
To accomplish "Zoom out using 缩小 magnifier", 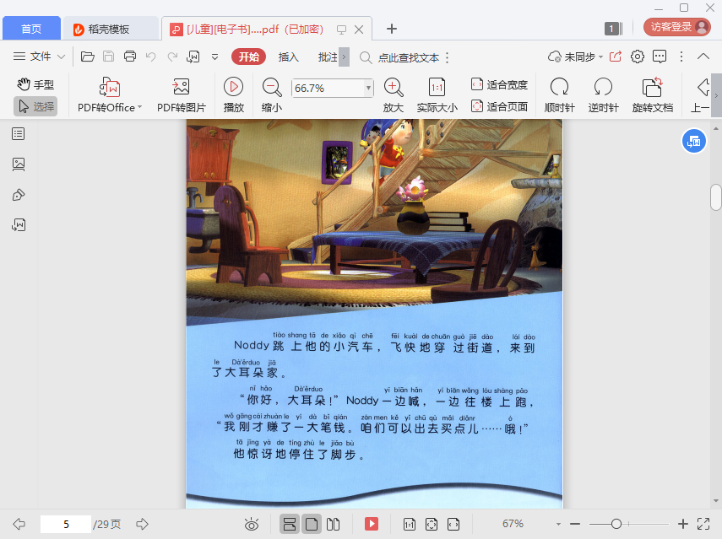I will (272, 95).
